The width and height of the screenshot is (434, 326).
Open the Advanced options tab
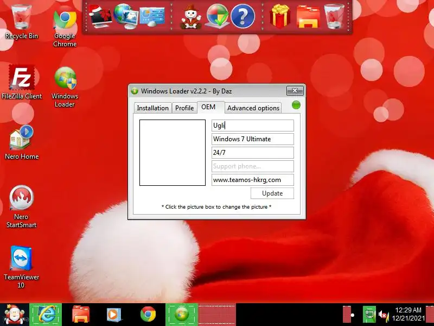pyautogui.click(x=253, y=108)
